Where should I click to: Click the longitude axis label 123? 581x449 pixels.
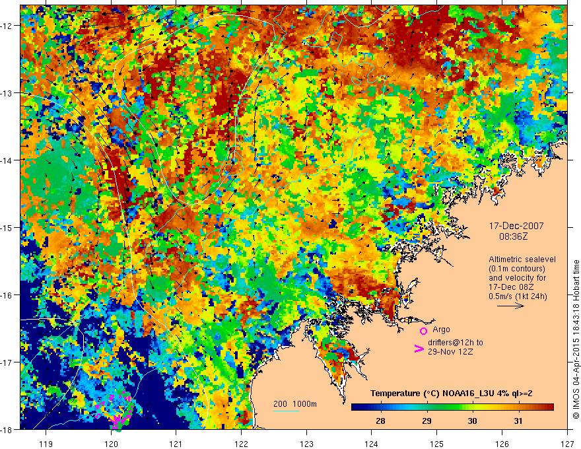pyautogui.click(x=306, y=444)
